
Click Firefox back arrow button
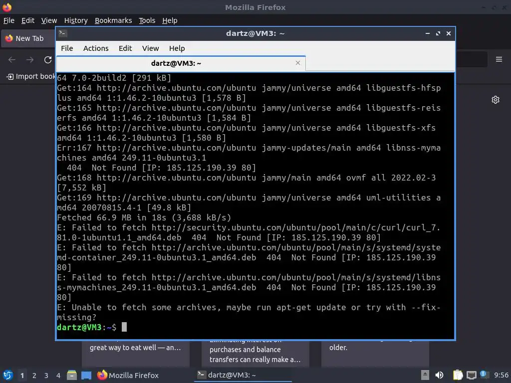tap(12, 60)
